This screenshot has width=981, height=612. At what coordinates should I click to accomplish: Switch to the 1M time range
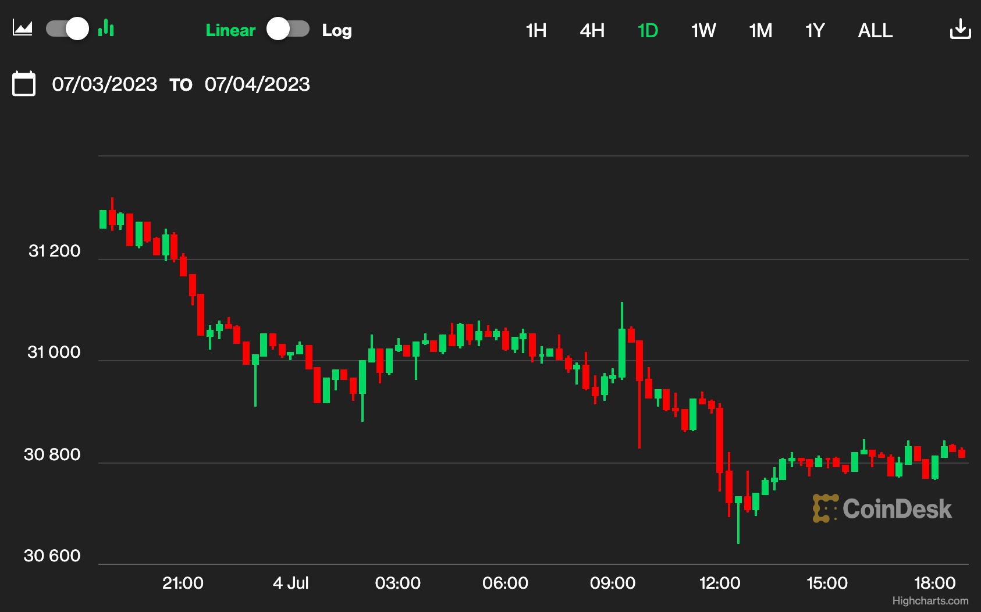[760, 30]
